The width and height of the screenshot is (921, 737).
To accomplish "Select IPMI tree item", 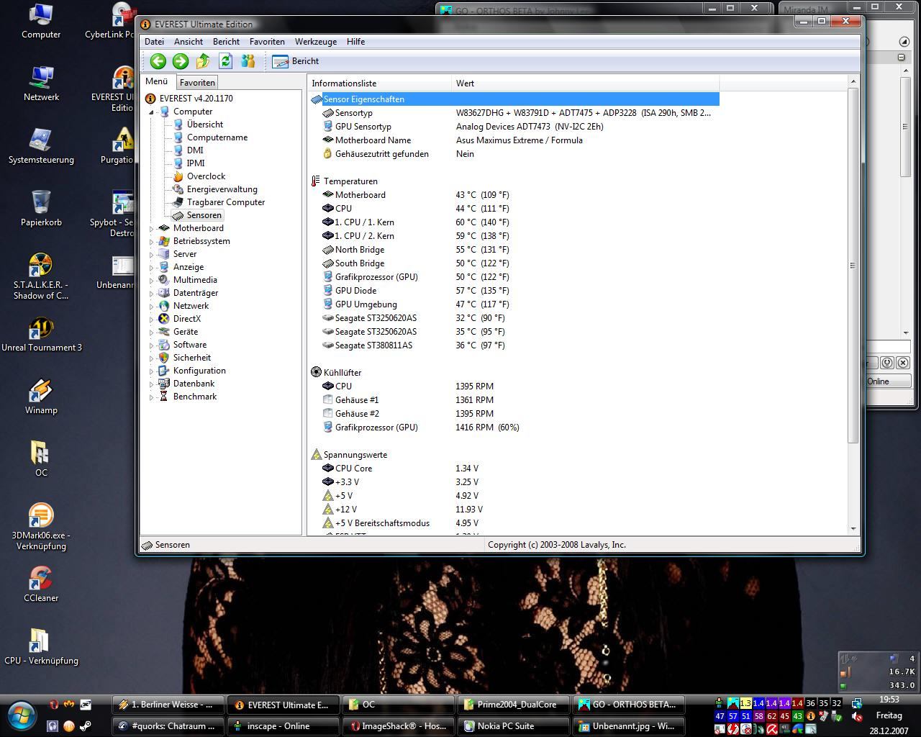I will point(195,163).
